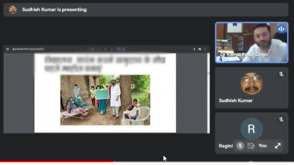
Task: Click the "Sudhish Kumar is presenting" banner text
Action: coord(54,9)
